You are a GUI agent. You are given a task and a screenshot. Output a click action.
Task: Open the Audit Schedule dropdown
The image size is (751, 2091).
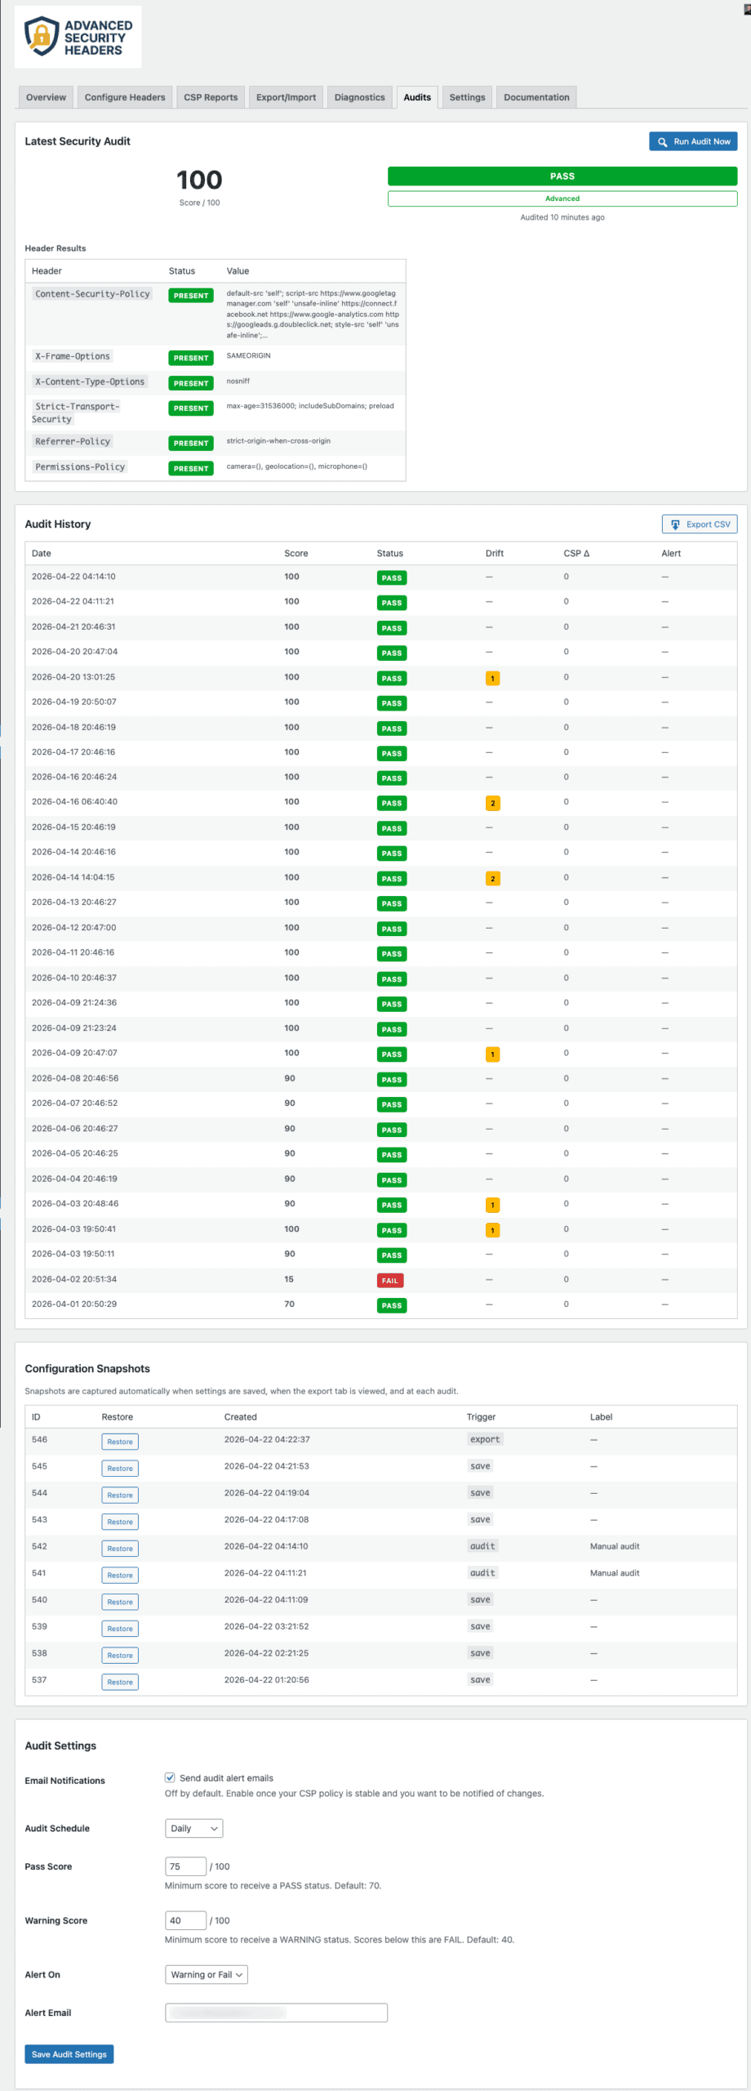[193, 1829]
